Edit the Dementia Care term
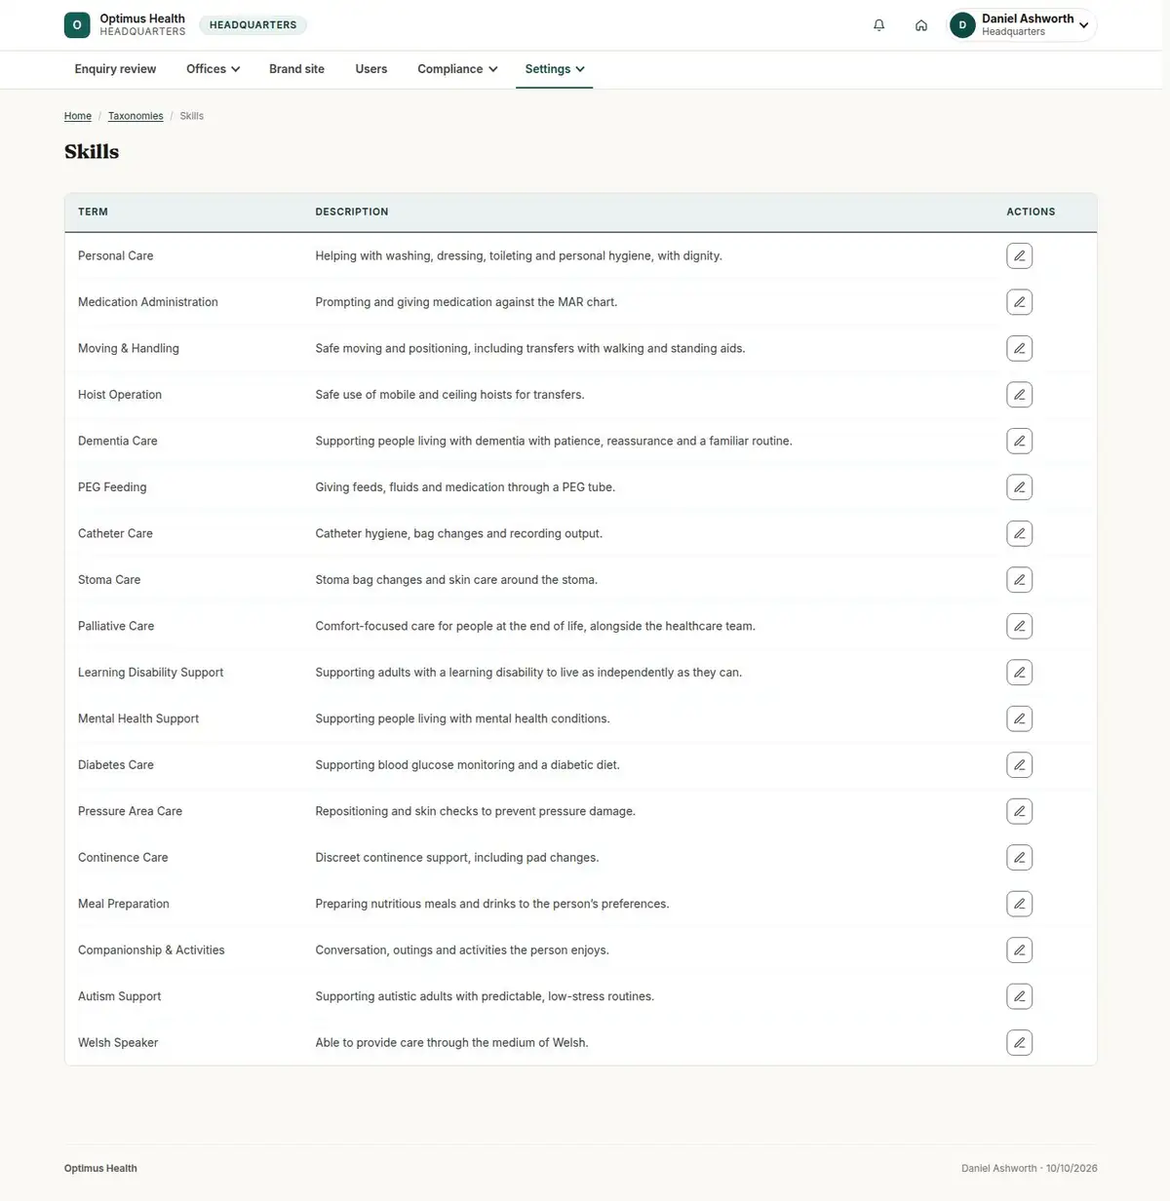The image size is (1170, 1201). click(x=1019, y=441)
